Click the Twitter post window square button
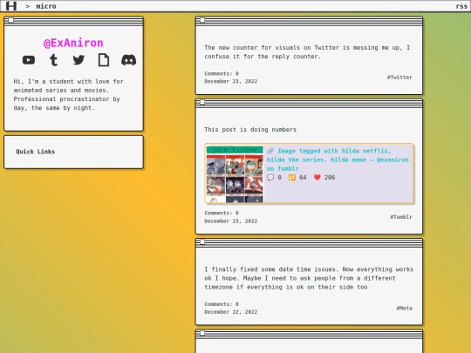This screenshot has height=353, width=471. point(202,20)
